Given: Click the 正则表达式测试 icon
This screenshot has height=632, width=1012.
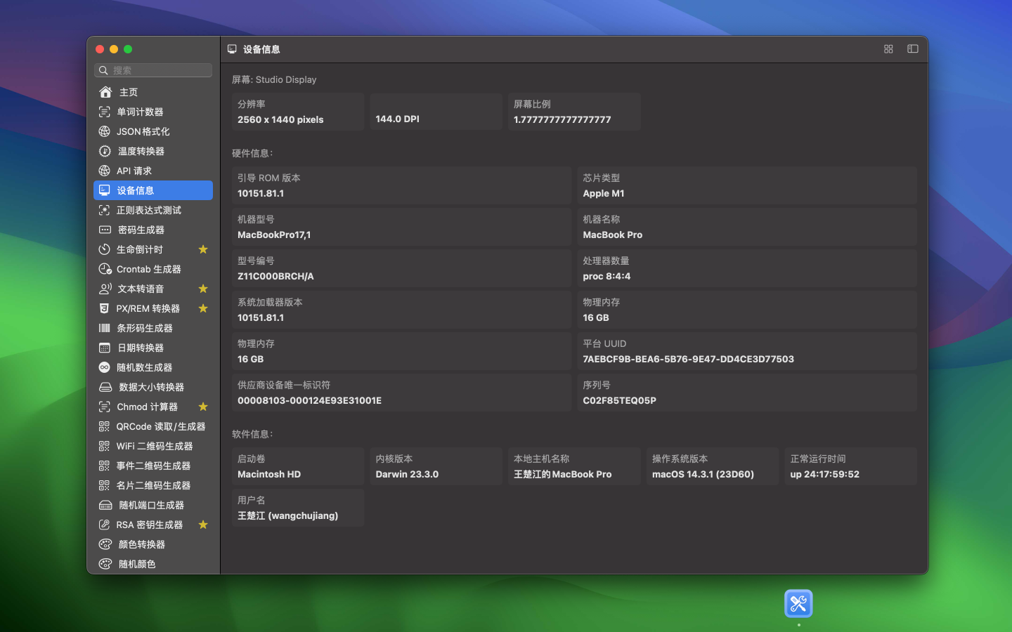Looking at the screenshot, I should [x=105, y=210].
